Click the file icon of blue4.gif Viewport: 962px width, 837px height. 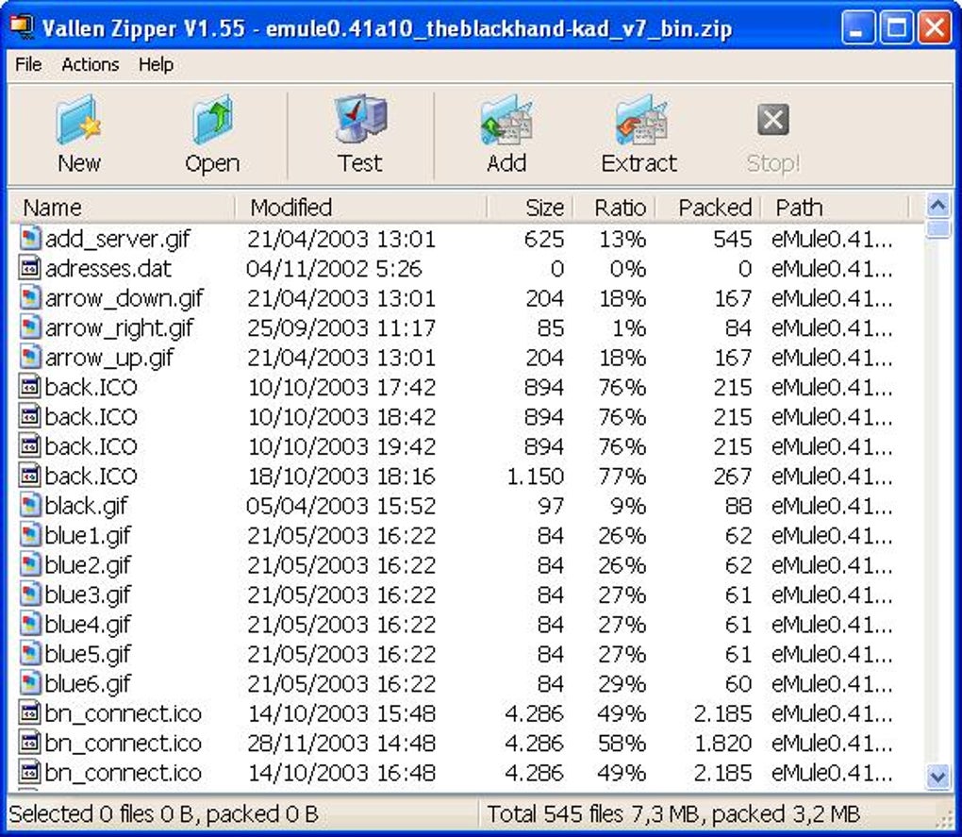pyautogui.click(x=30, y=624)
